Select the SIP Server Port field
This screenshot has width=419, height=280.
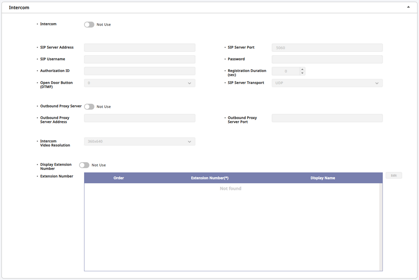point(327,48)
